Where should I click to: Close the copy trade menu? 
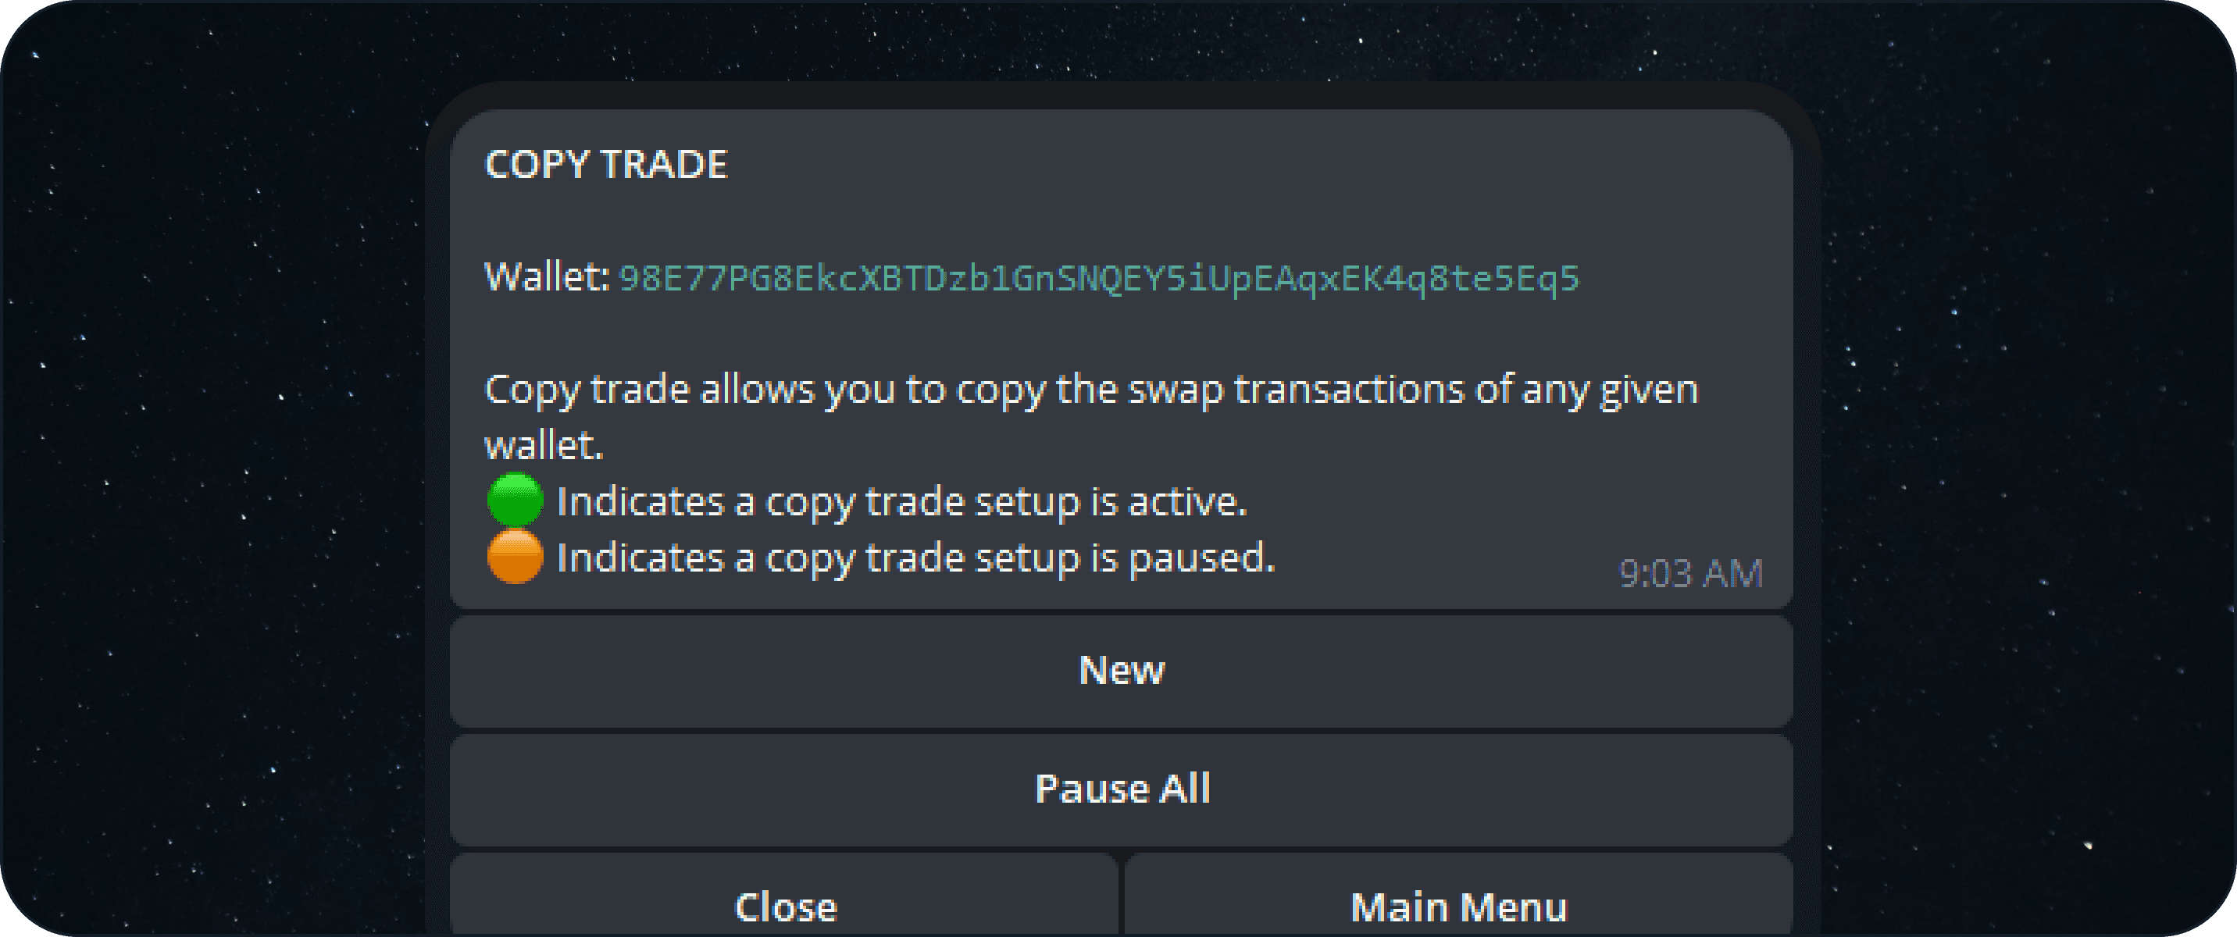click(x=784, y=905)
